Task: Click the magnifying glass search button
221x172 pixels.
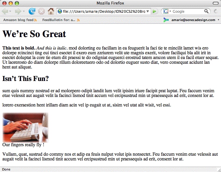Action: 206,11
